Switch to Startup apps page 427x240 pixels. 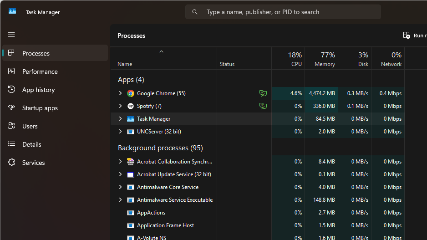[x=40, y=108]
